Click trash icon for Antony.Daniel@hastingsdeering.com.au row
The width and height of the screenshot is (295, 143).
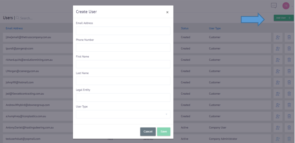click(x=289, y=128)
